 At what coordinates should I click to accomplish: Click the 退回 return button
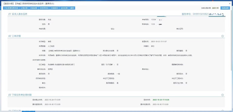(x=72, y=8)
